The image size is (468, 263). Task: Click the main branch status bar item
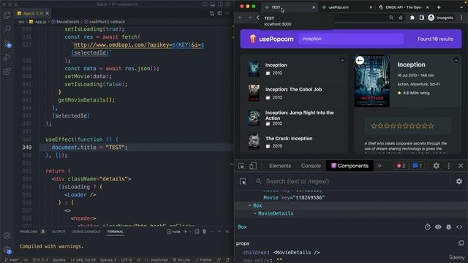coord(12,260)
